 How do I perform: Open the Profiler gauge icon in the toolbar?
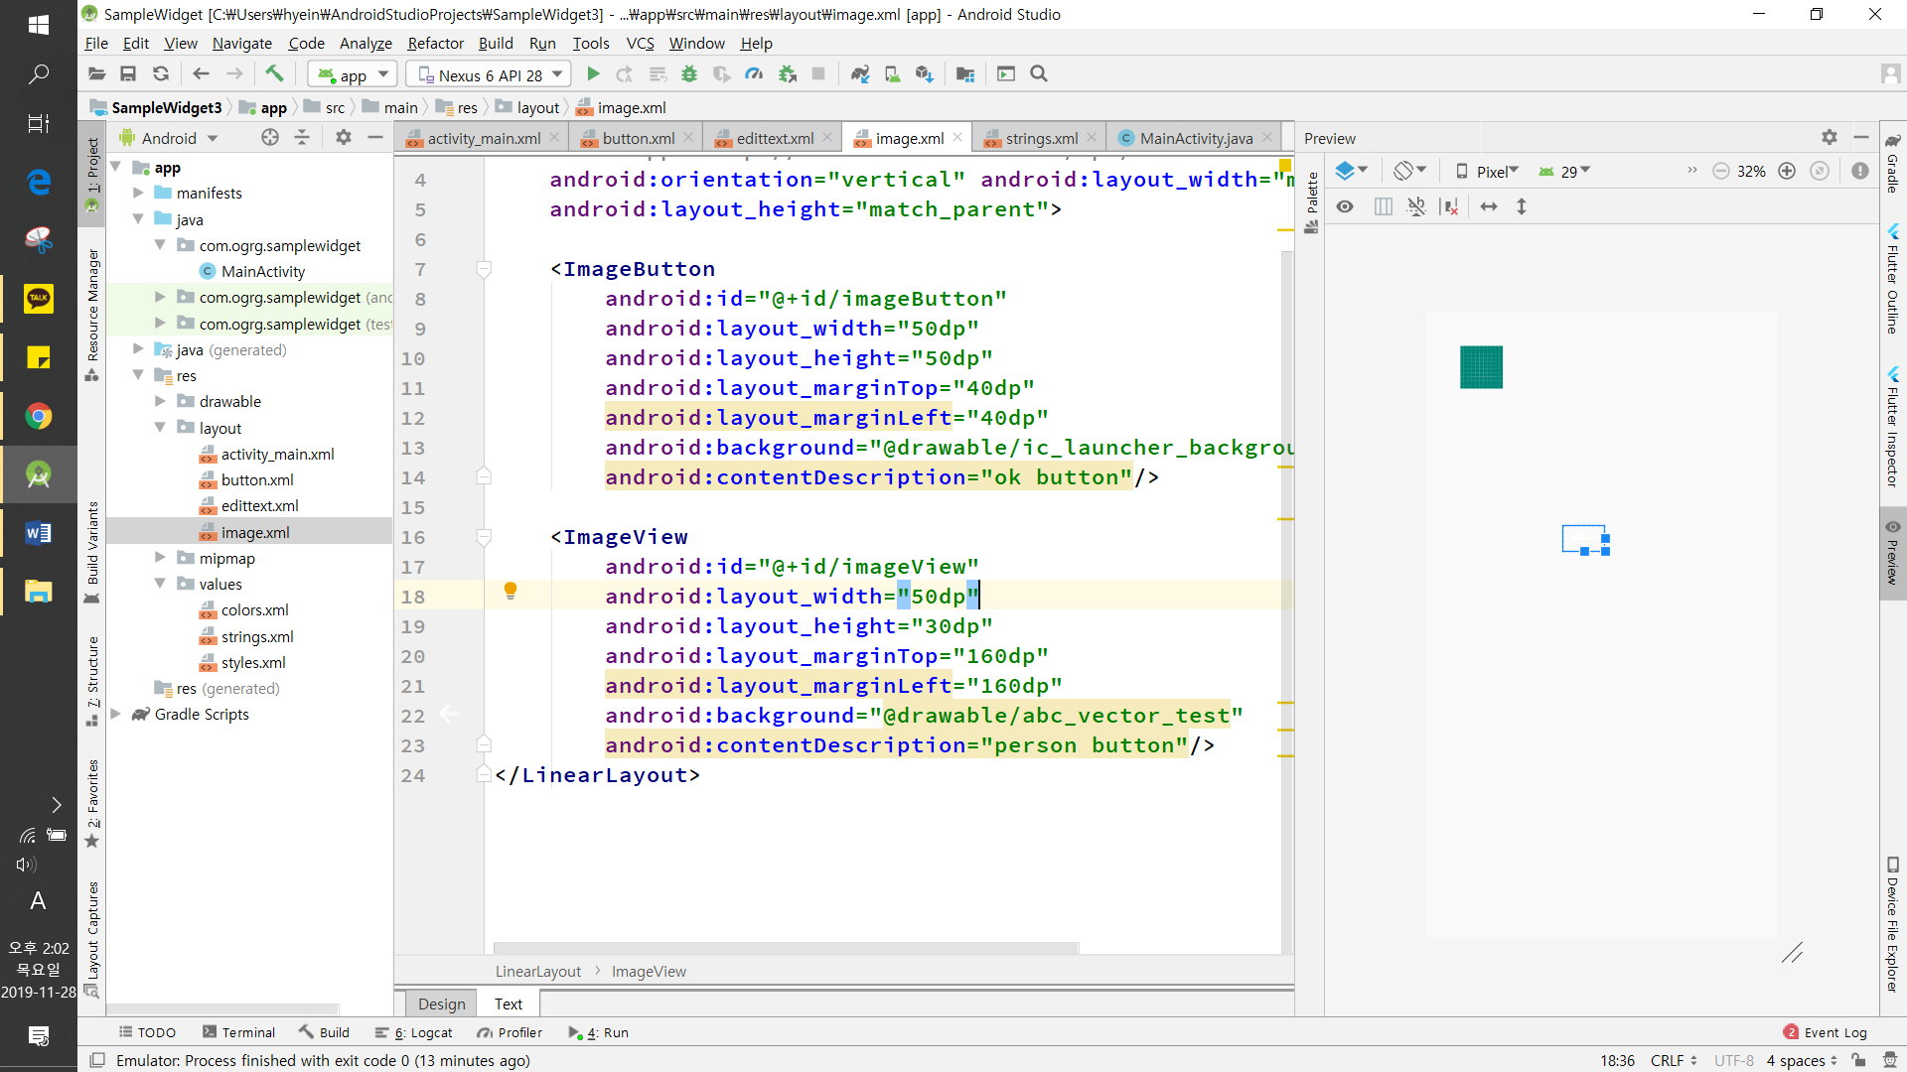(x=754, y=74)
